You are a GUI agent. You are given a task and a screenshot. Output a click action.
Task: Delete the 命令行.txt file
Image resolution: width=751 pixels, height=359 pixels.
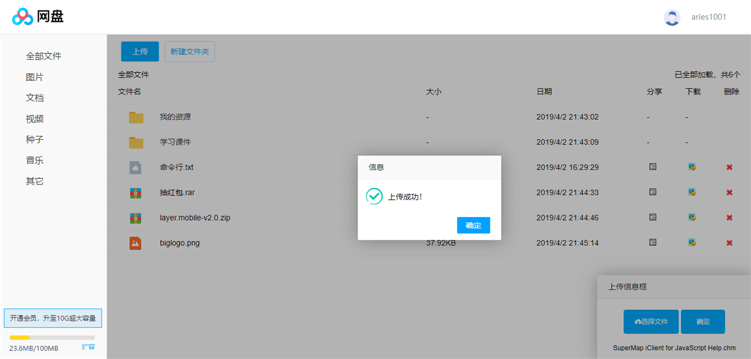coord(729,167)
